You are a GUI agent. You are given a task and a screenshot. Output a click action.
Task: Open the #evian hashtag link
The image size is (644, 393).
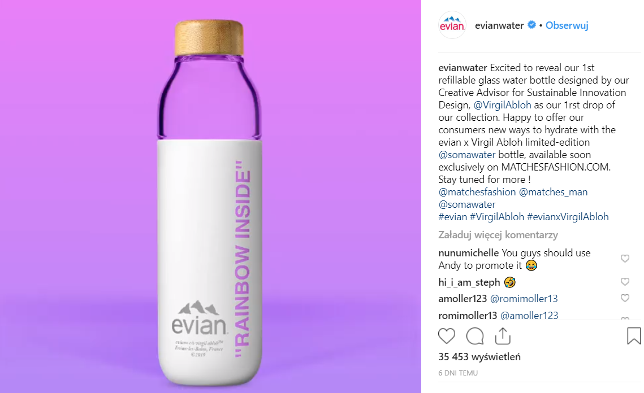click(x=452, y=217)
